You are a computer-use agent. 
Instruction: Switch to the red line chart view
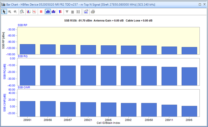(34, 12)
